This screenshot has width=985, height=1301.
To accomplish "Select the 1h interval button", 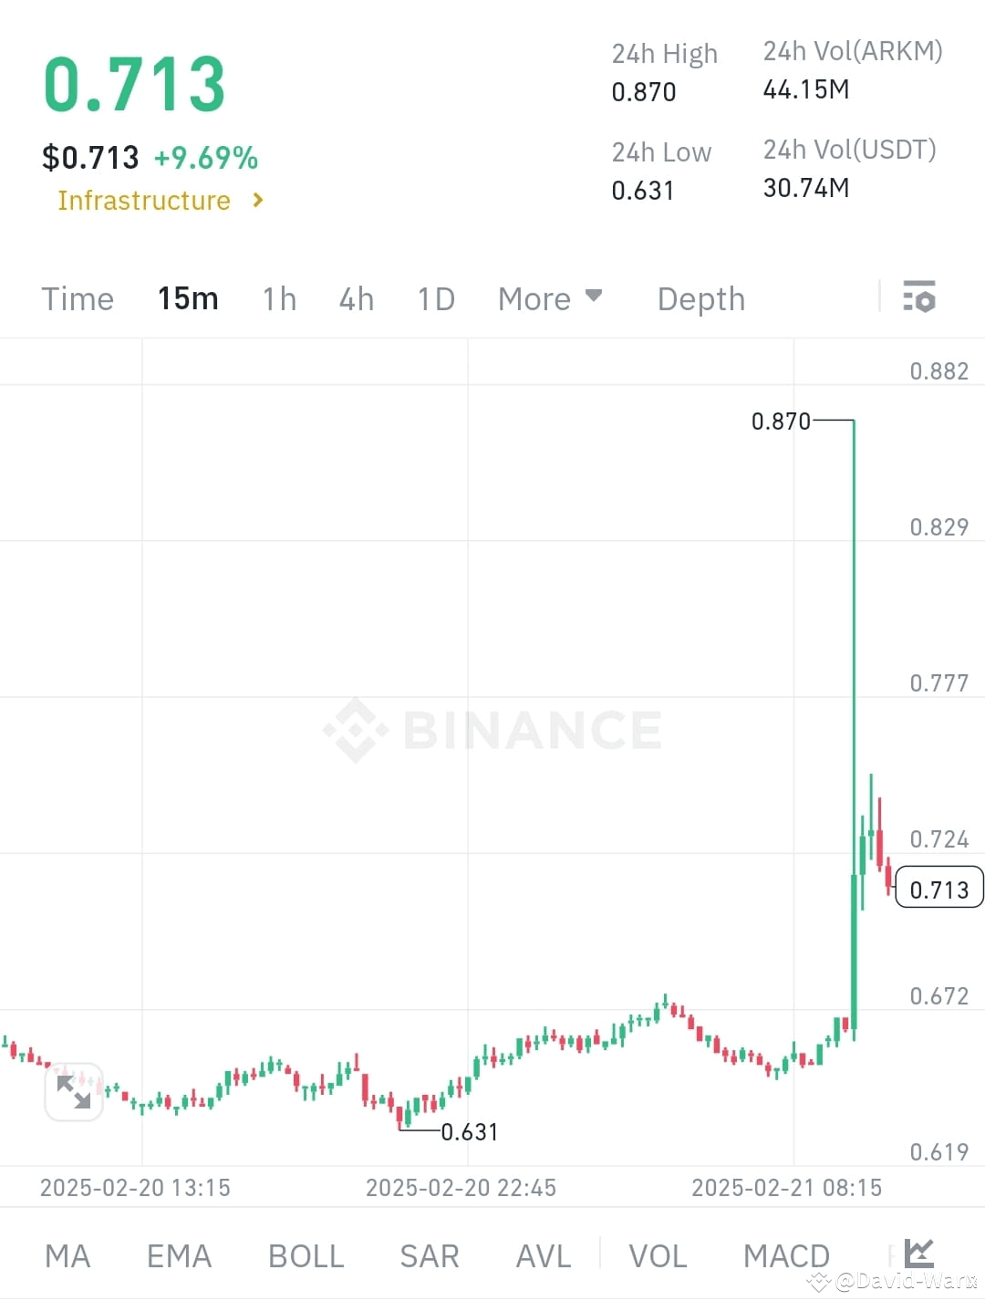I will pyautogui.click(x=279, y=298).
